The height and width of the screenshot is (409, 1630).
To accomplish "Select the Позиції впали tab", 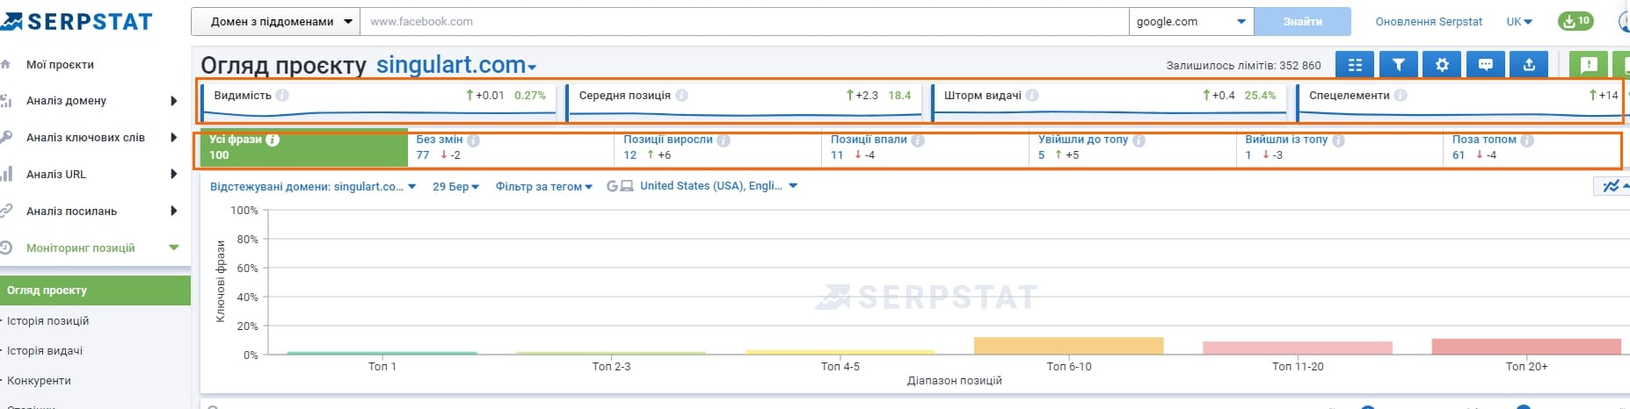I will pos(926,147).
